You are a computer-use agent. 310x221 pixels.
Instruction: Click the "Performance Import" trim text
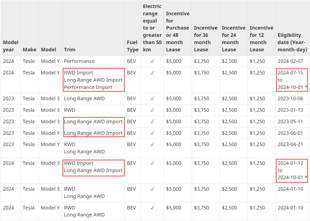pos(88,87)
